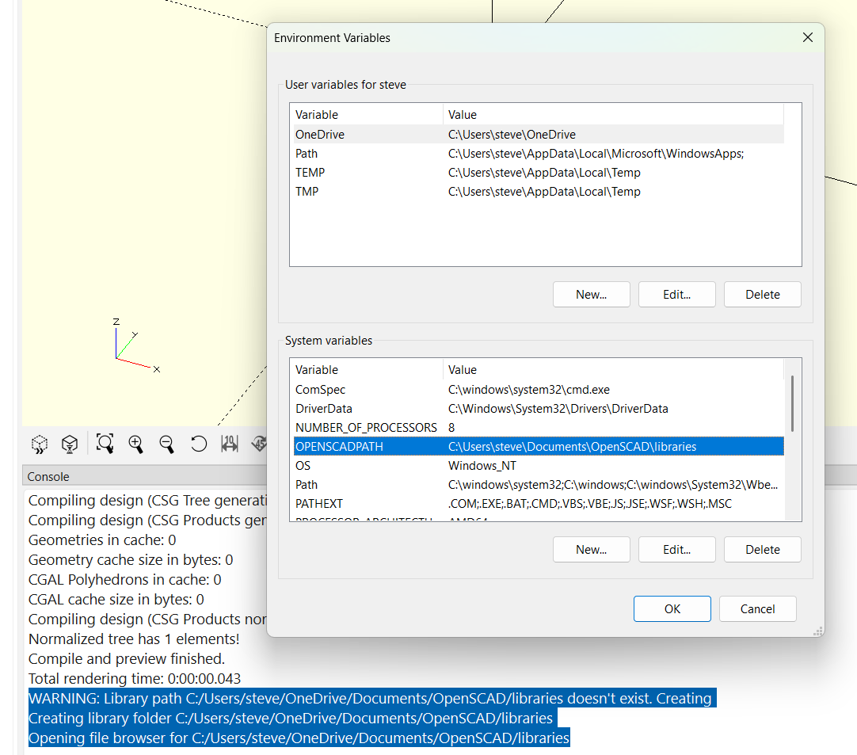The height and width of the screenshot is (755, 857).
Task: Click the 'Creating library folder' console line
Action: pos(290,719)
